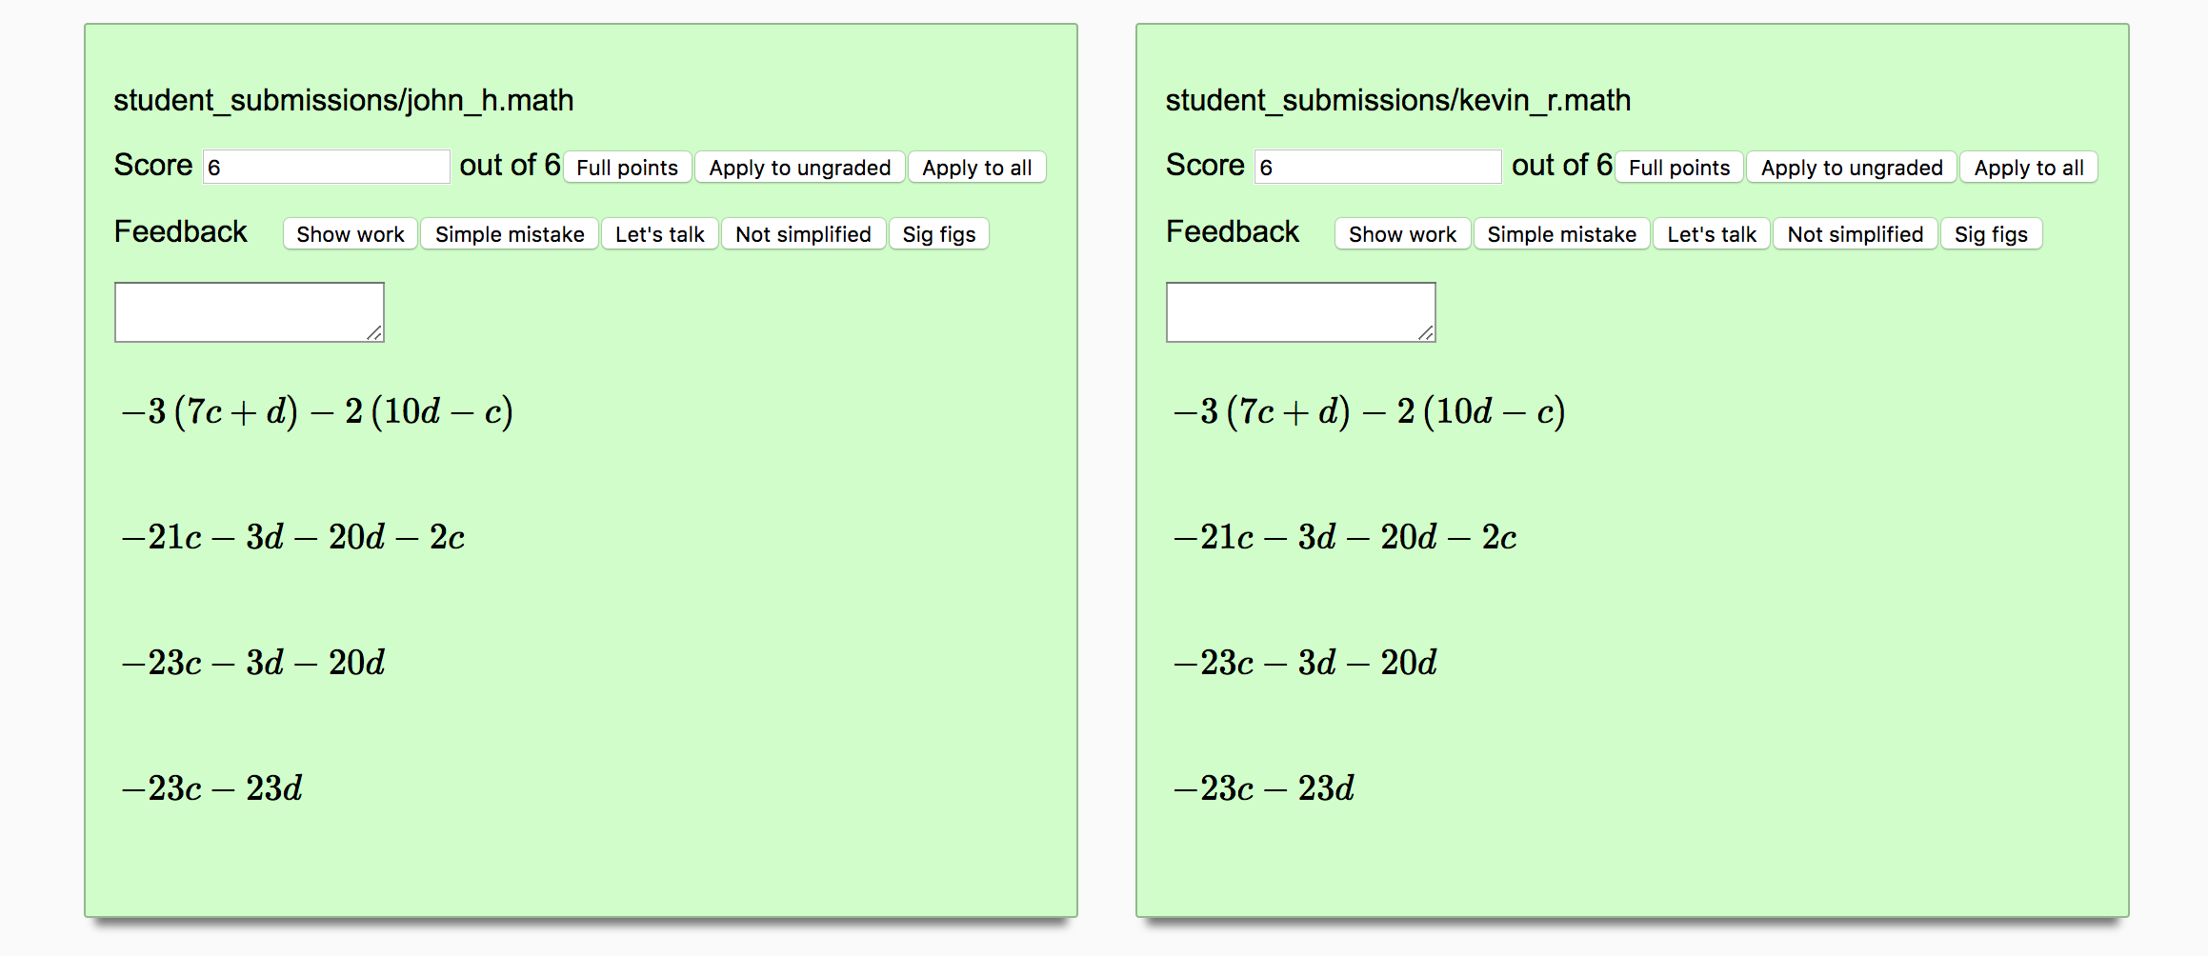Click Apply to ungraded for john_h
The height and width of the screenshot is (956, 2208).
click(x=799, y=168)
